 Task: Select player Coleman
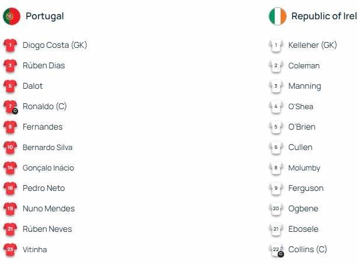click(x=304, y=66)
